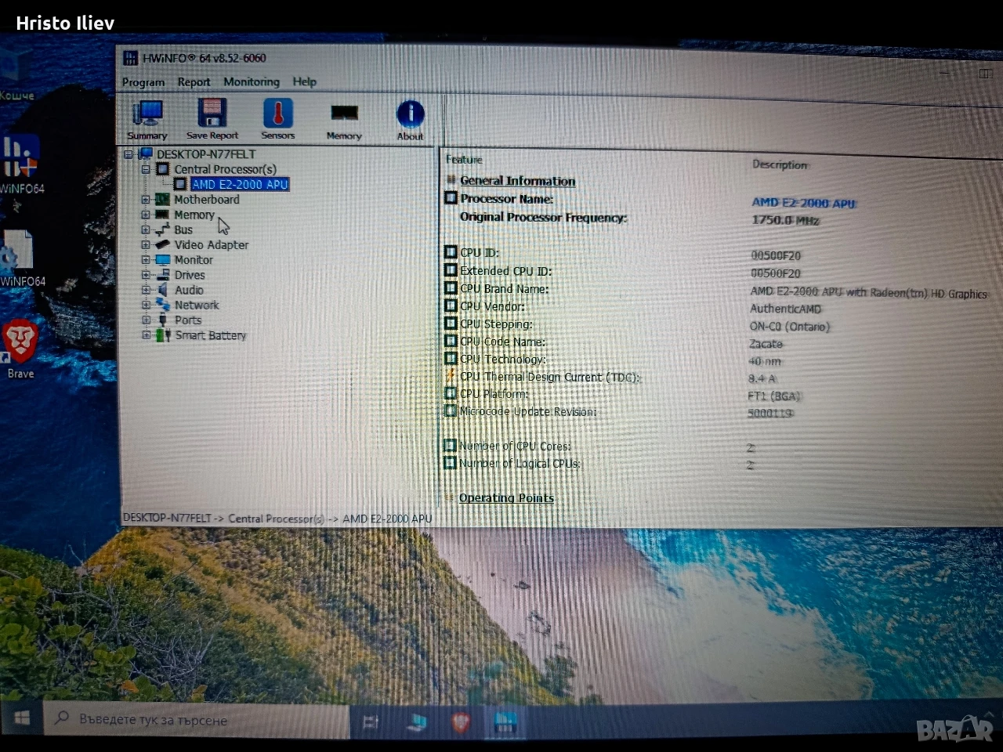
Task: Click the Bus tree row icon
Action: click(162, 230)
